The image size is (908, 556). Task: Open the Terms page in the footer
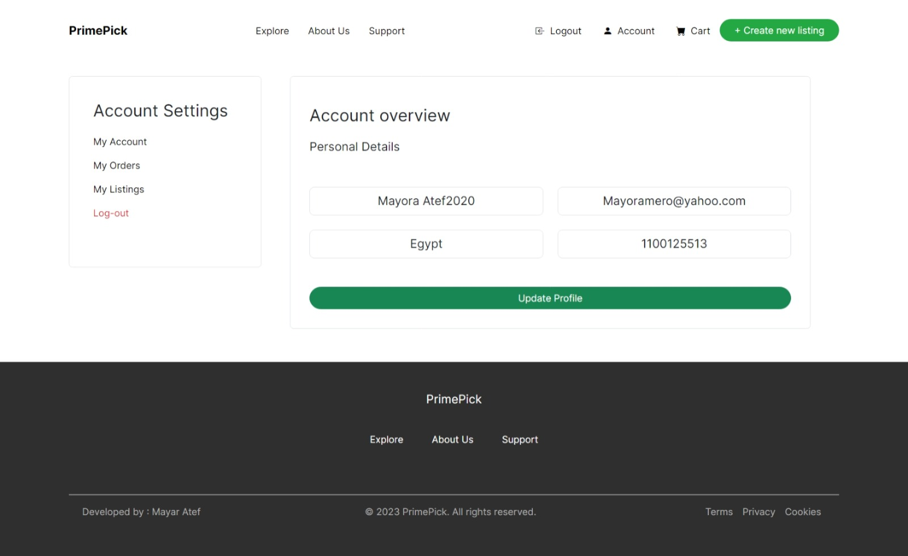point(719,511)
